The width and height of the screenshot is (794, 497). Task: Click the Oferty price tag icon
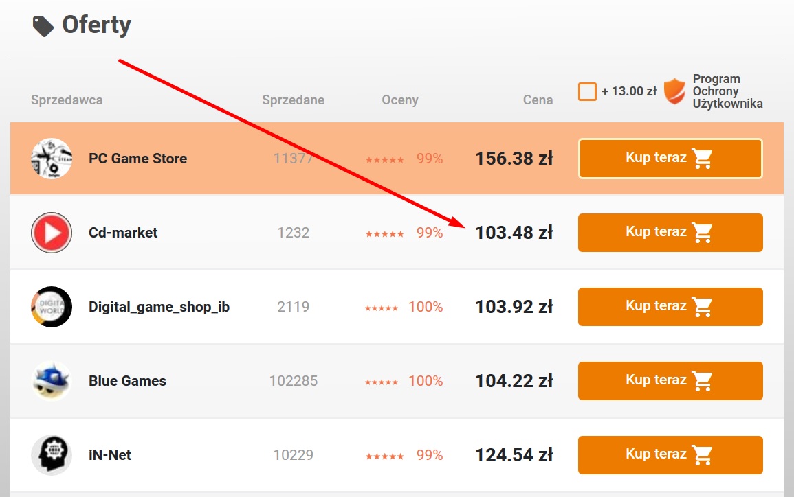point(43,26)
